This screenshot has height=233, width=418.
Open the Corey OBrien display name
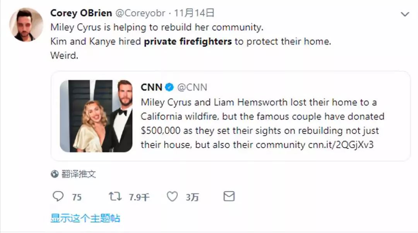pos(81,13)
